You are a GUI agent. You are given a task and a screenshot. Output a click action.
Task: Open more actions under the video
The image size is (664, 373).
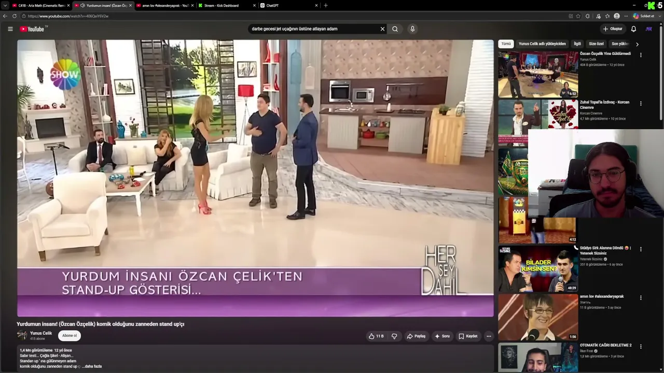489,336
